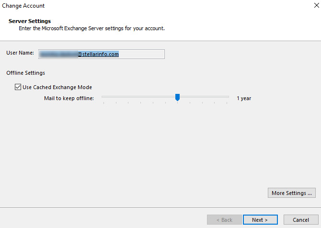Click the Exchange Server settings description text

coord(92,29)
